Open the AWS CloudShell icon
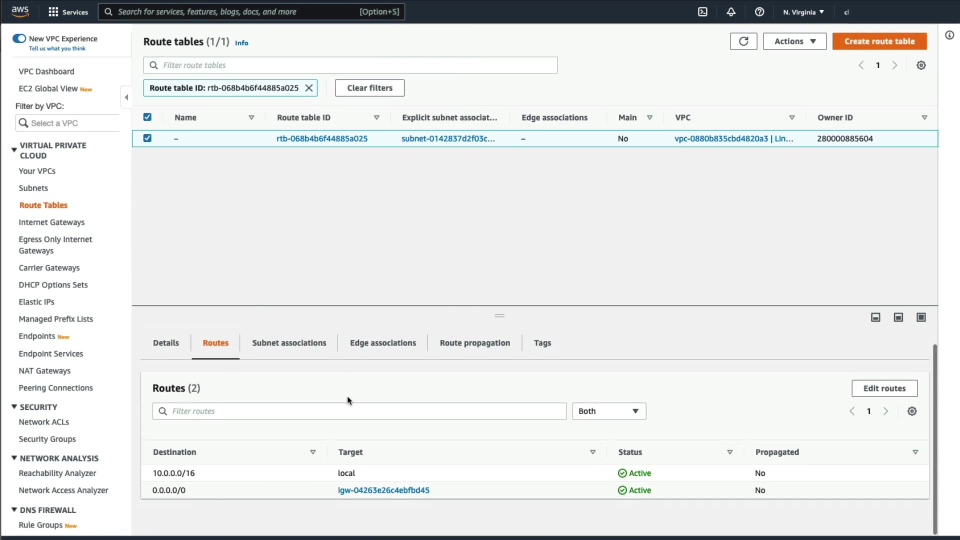960x540 pixels. tap(702, 12)
